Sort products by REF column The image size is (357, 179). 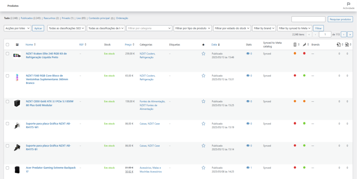pos(83,45)
